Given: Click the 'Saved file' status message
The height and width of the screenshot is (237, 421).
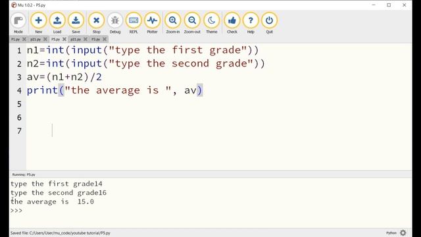Looking at the screenshot, I should [x=61, y=233].
